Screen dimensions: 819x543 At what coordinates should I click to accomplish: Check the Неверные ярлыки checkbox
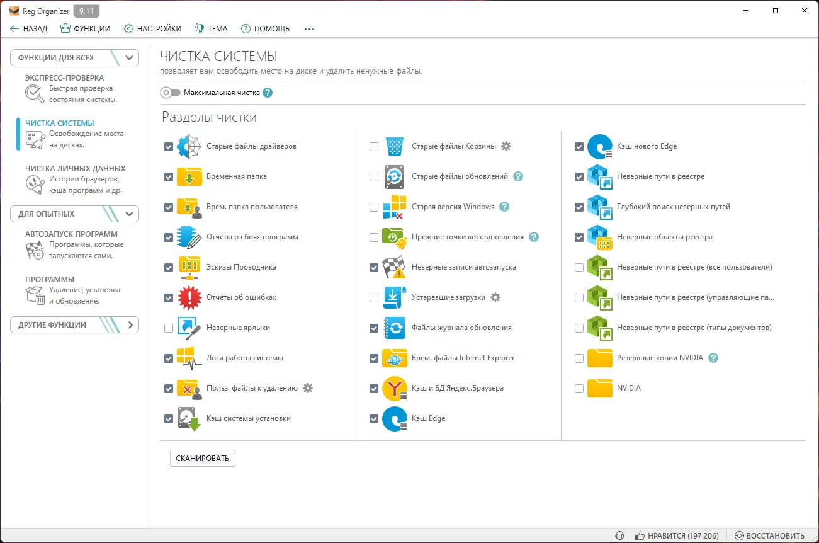(169, 328)
